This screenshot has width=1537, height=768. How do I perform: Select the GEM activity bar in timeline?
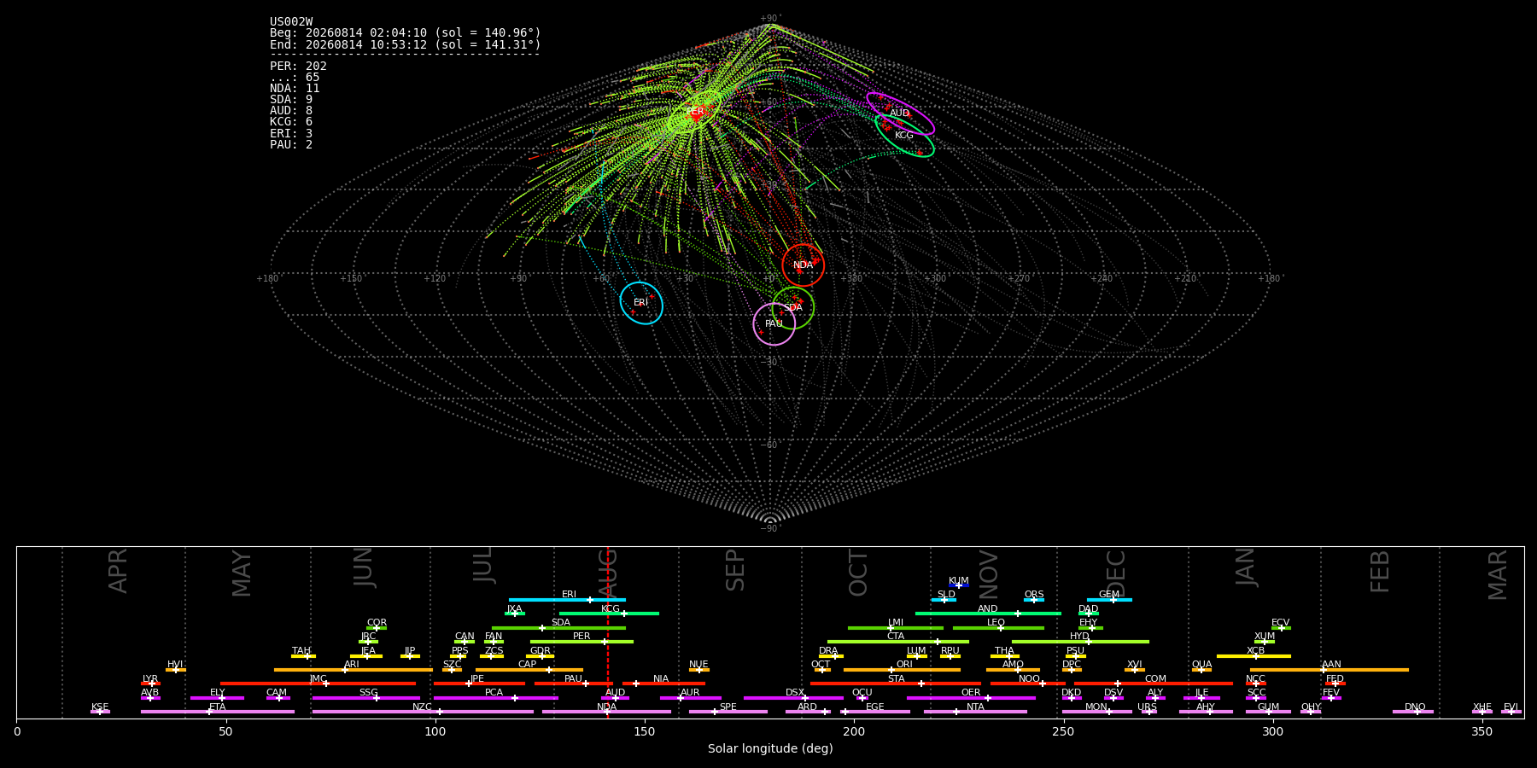(1109, 600)
